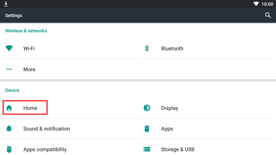Select the Apps compatibility label
Screen dimensions: 276x155
45,149
